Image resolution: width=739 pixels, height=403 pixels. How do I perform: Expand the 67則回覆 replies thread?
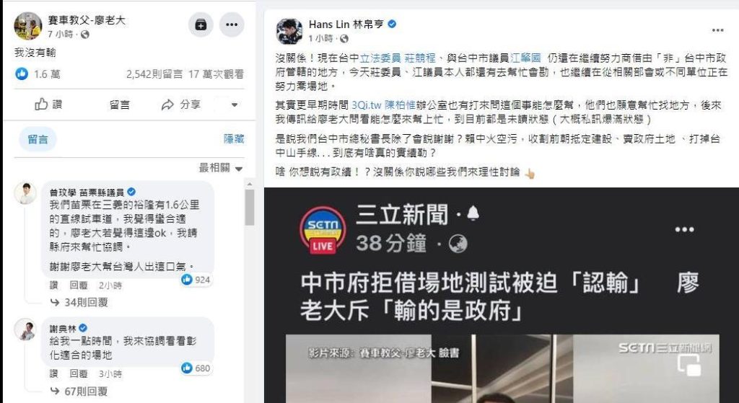[79, 391]
